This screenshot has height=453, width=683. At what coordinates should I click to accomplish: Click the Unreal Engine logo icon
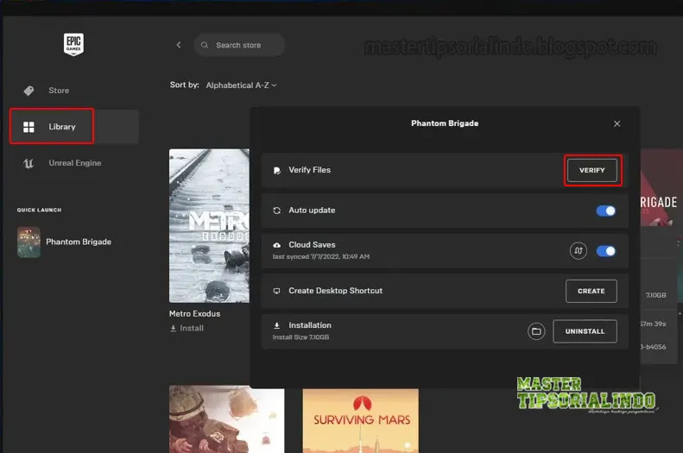pyautogui.click(x=28, y=163)
